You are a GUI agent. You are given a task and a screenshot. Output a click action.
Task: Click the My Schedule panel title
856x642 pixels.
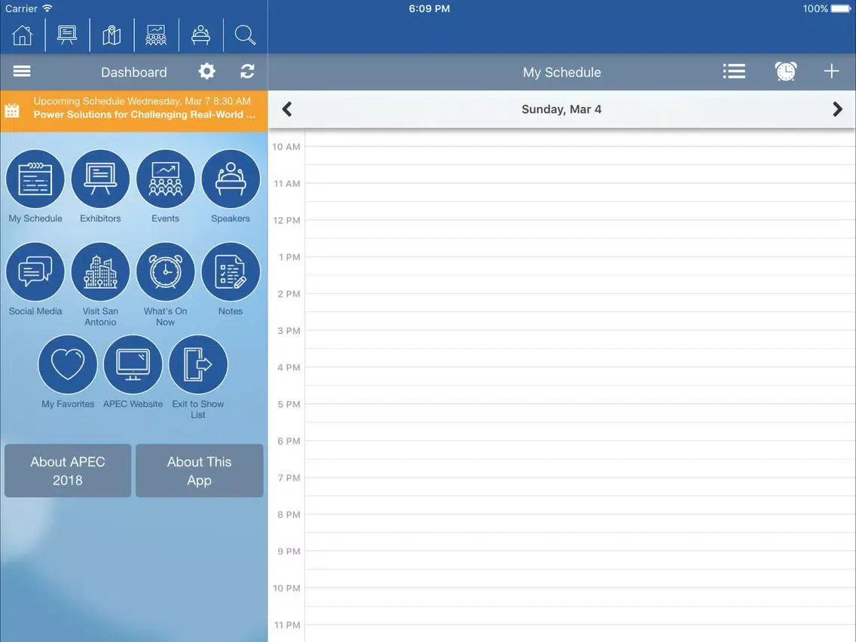(x=562, y=72)
